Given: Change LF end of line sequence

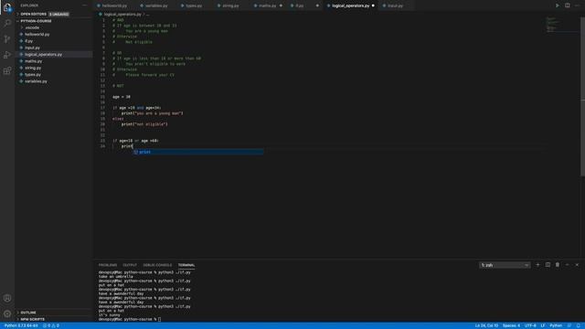Looking at the screenshot, I should click(x=543, y=325).
